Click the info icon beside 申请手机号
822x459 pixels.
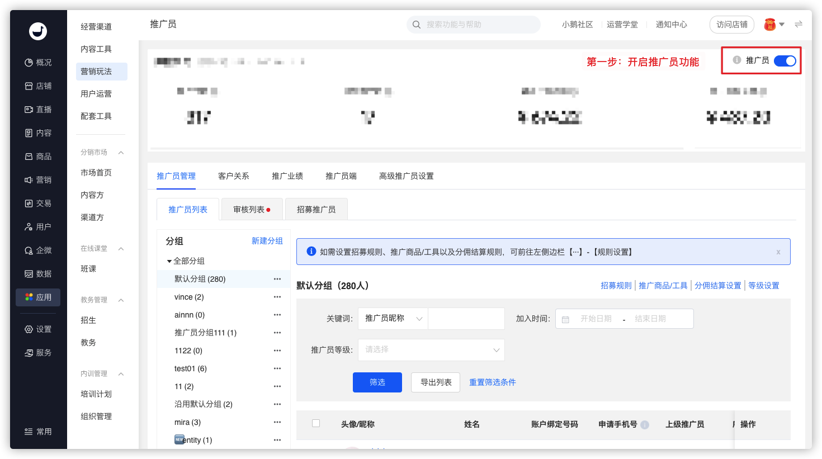tap(645, 425)
